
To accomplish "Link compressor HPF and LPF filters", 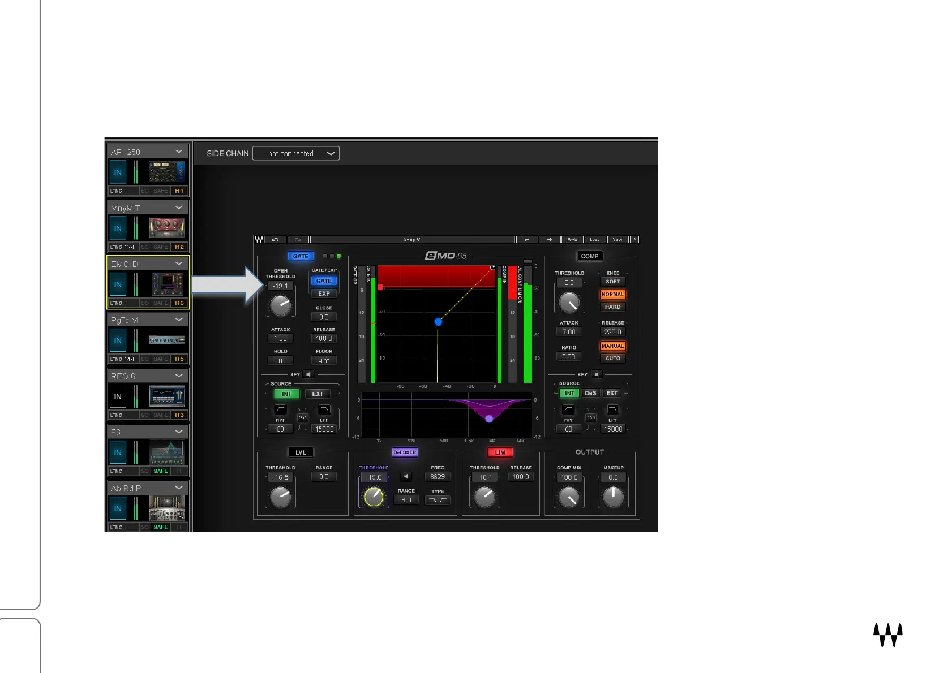I will point(591,417).
